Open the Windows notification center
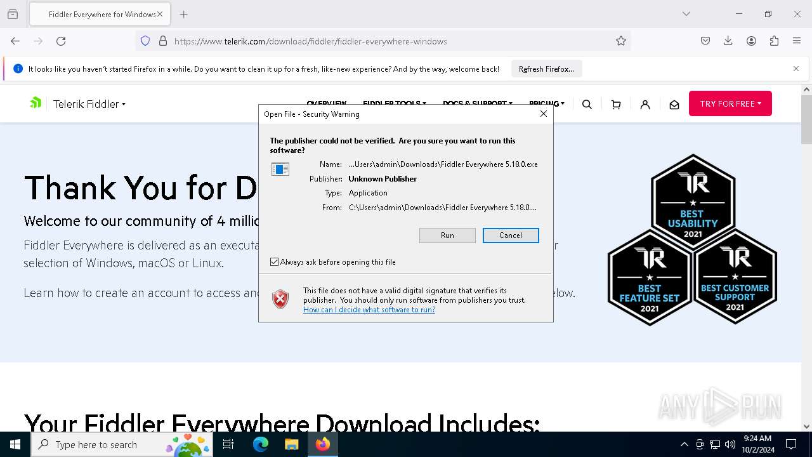Viewport: 812px width, 457px height. [791, 444]
